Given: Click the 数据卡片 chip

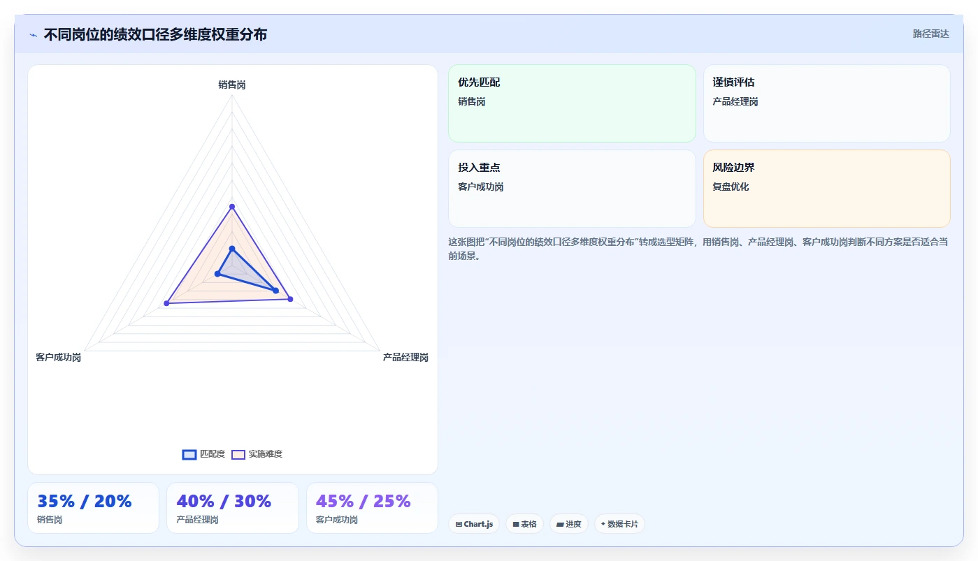Looking at the screenshot, I should [x=619, y=524].
